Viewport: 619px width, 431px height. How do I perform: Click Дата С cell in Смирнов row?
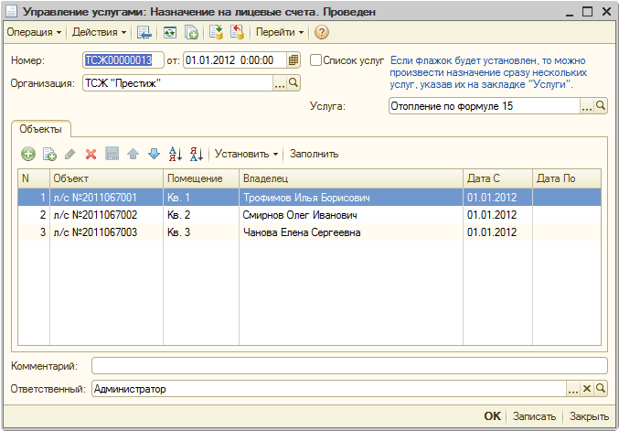click(497, 215)
